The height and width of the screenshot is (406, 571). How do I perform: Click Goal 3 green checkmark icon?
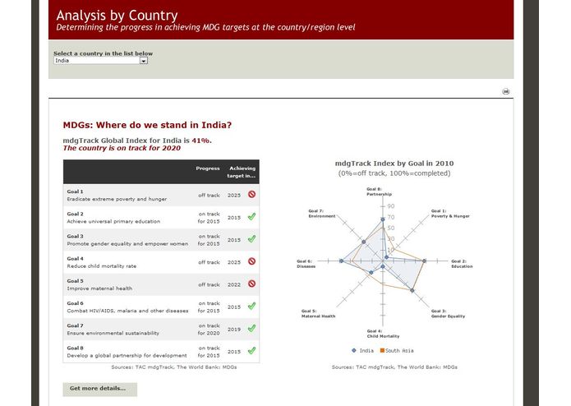pos(251,239)
